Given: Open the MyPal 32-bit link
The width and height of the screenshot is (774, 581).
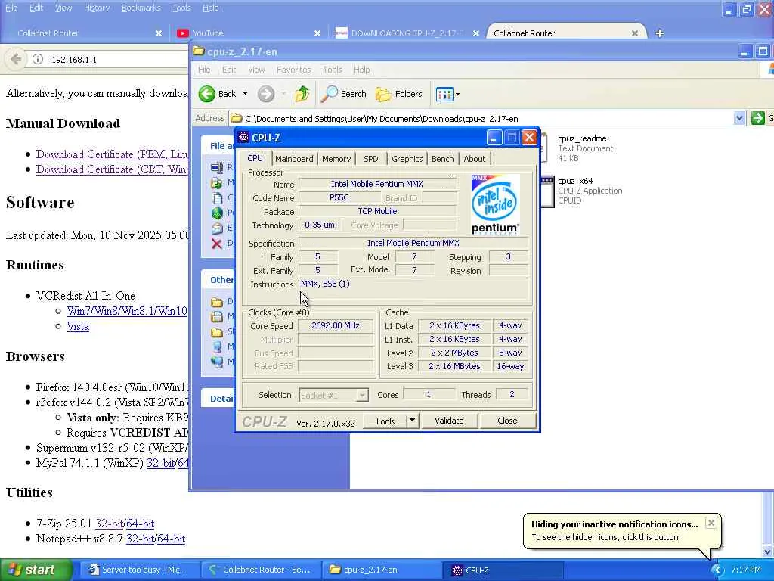Looking at the screenshot, I should 160,463.
